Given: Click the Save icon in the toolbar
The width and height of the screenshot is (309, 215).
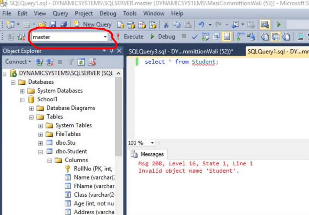Looking at the screenshot, I should coord(53,24).
